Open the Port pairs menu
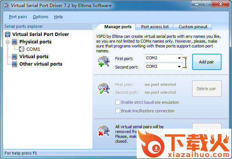This screenshot has height=159, width=232. coord(18,17)
